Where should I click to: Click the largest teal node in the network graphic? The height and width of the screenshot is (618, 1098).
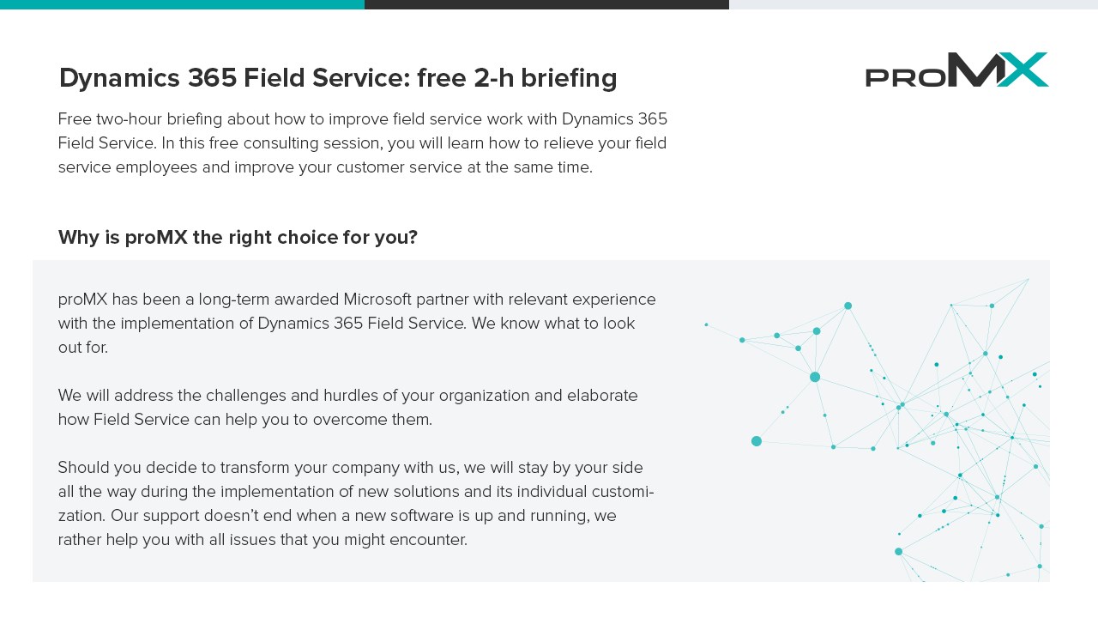815,377
